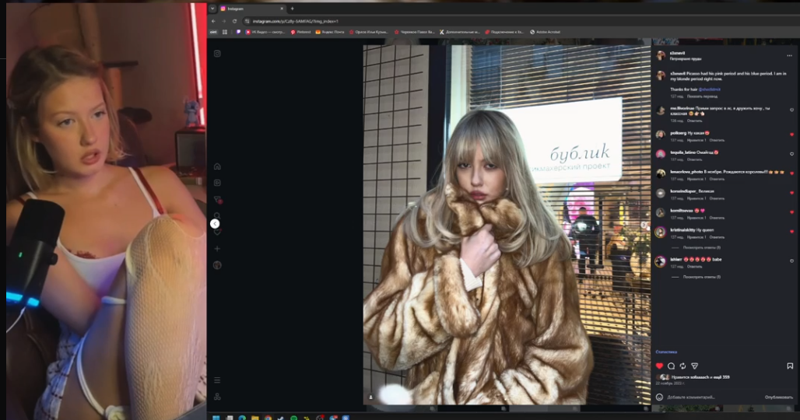Click polkoerg's username in comments
800x420 pixels.
point(678,133)
